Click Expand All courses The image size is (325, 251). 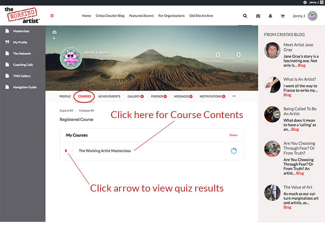[x=66, y=110]
